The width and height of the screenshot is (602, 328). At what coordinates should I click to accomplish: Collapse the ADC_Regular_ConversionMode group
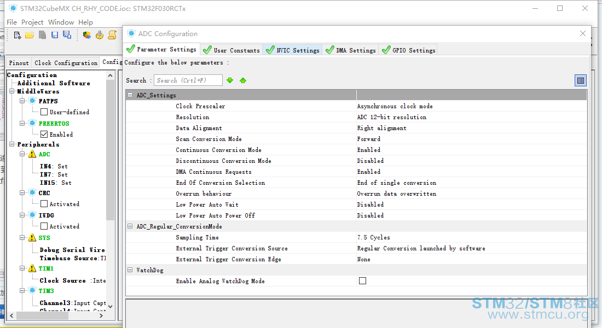[130, 226]
